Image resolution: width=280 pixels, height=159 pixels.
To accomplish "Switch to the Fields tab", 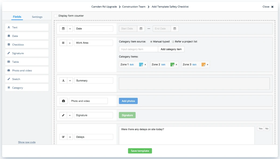I will tap(17, 17).
